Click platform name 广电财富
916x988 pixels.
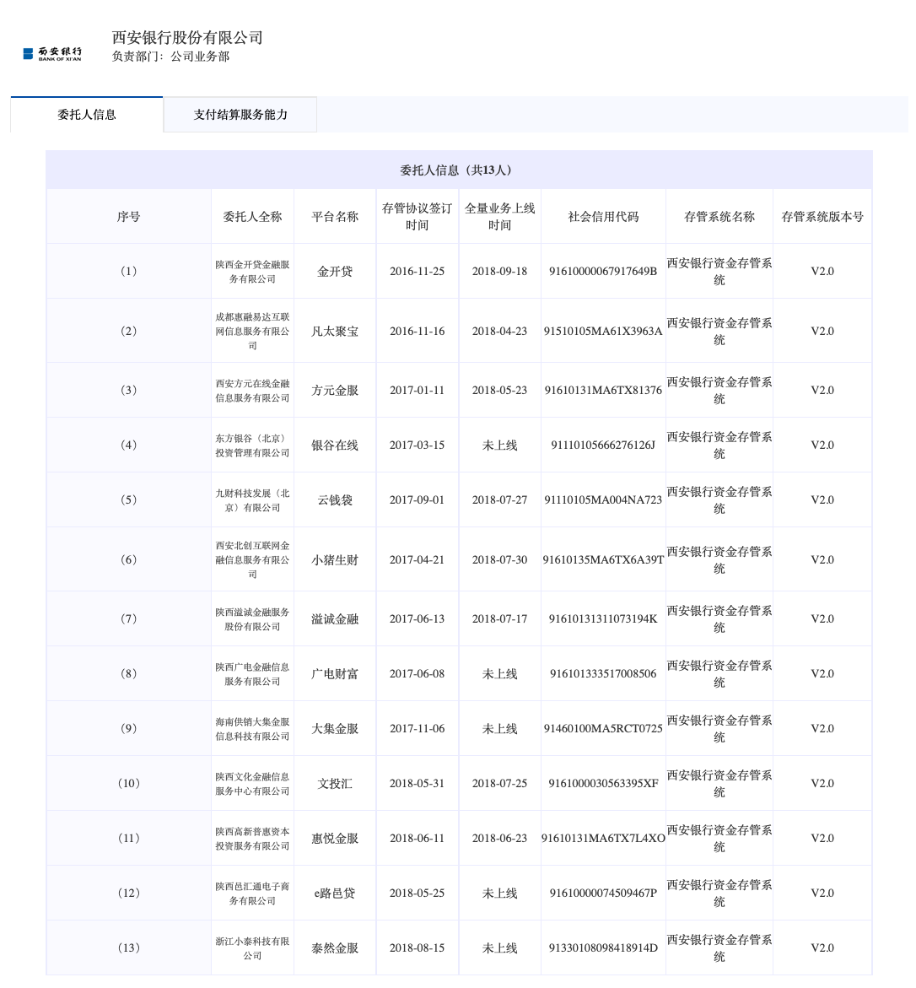[335, 674]
